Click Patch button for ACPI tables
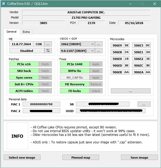The width and height of the screenshot is (161, 168). click(45, 91)
